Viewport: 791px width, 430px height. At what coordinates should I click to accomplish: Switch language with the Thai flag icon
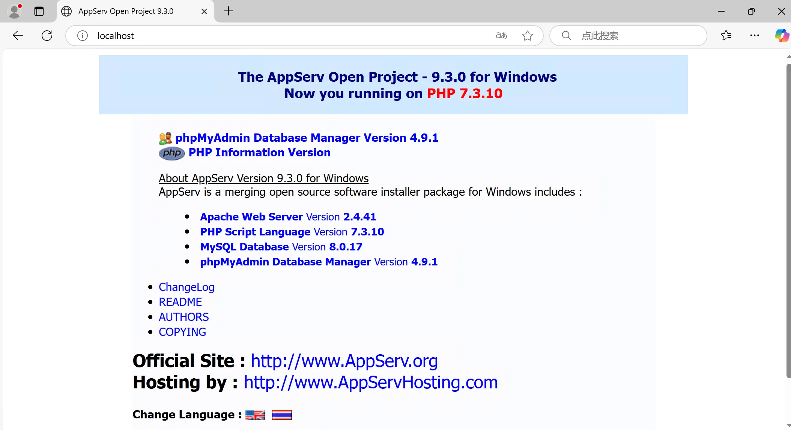point(282,415)
